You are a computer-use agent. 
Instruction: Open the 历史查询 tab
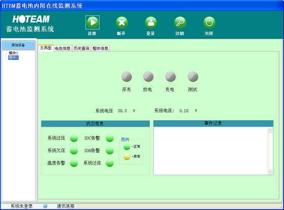pos(82,48)
